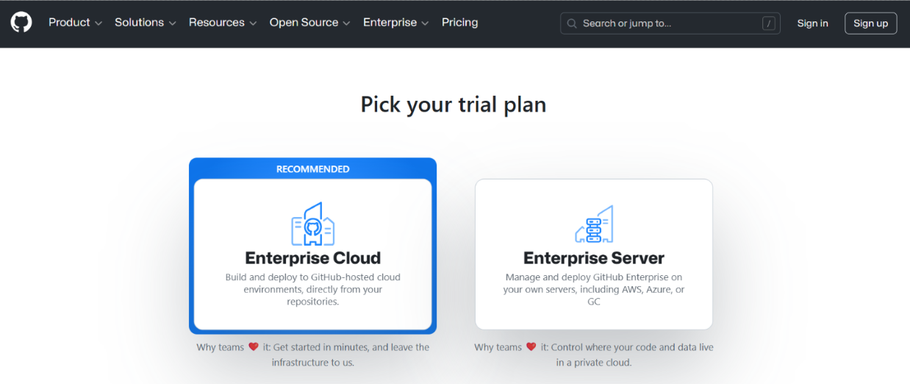910x384 pixels.
Task: Click the RECOMMENDED banner label
Action: [313, 169]
